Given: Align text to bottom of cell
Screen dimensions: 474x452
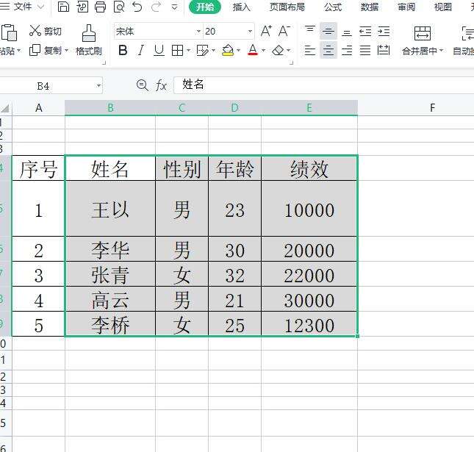Looking at the screenshot, I should tap(347, 32).
